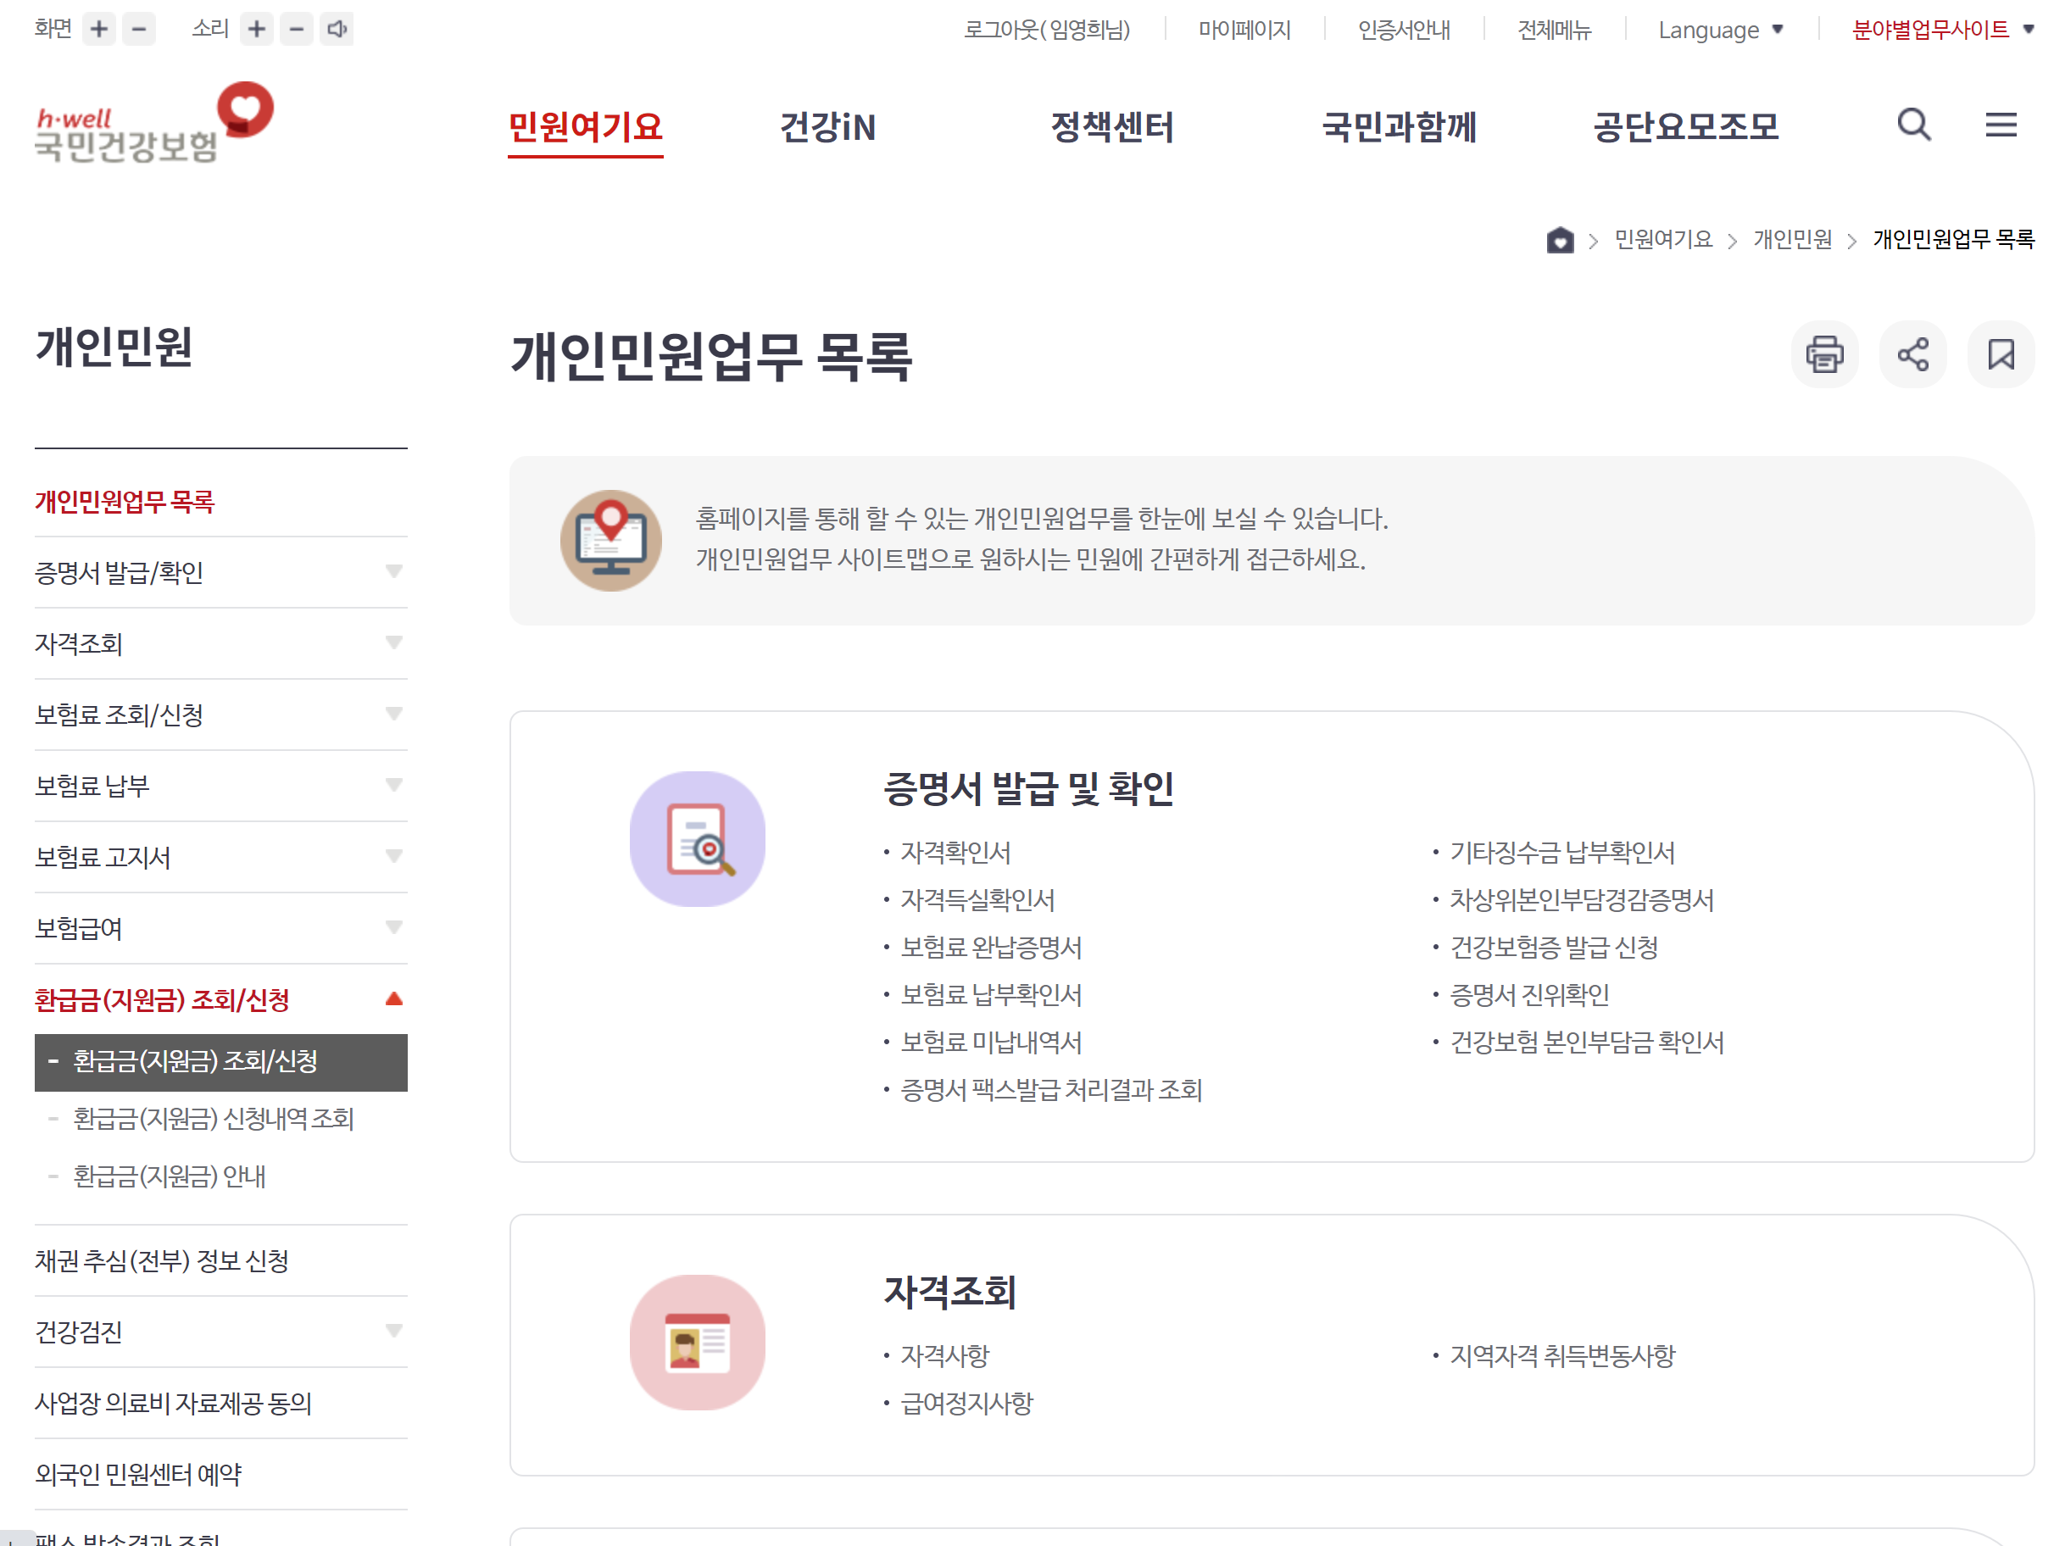Open 건강보험 본인부담금 확인서 link
2054x1546 pixels.
click(1586, 1042)
